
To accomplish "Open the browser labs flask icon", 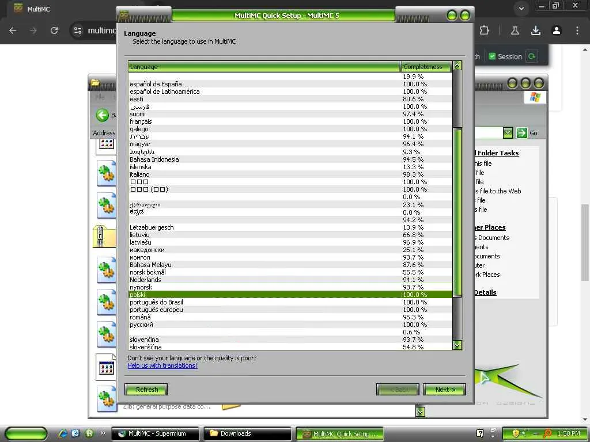I will [515, 31].
